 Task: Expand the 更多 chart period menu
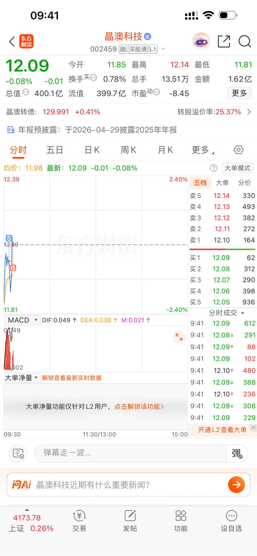pyautogui.click(x=203, y=150)
